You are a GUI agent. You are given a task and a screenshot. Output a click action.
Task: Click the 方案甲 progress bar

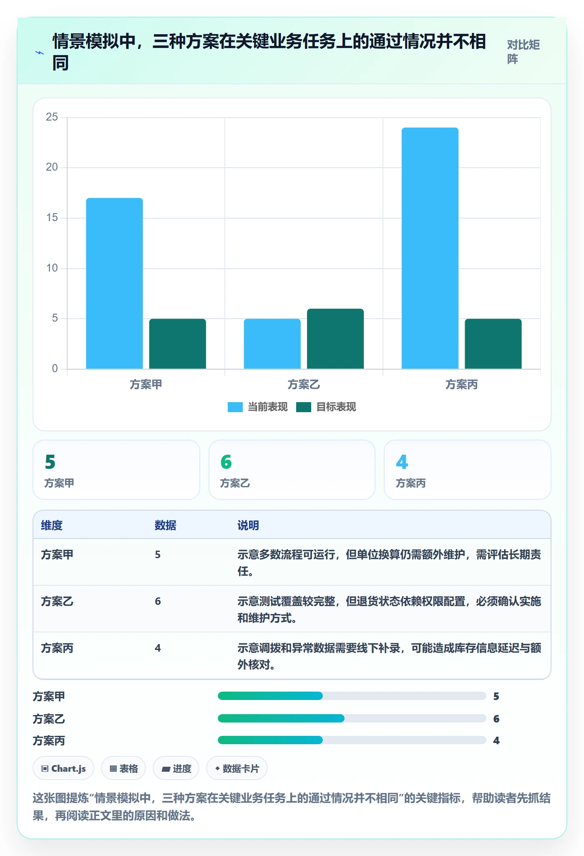click(352, 696)
